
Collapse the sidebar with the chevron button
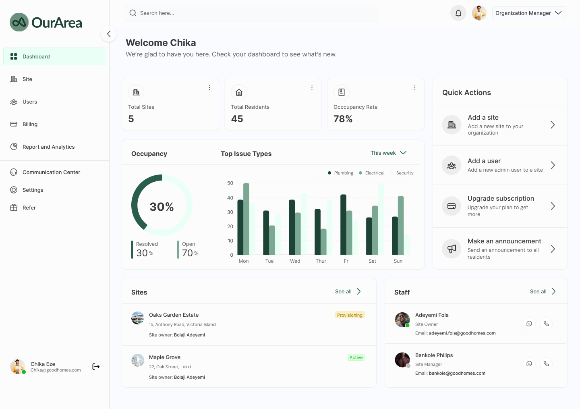tap(108, 34)
